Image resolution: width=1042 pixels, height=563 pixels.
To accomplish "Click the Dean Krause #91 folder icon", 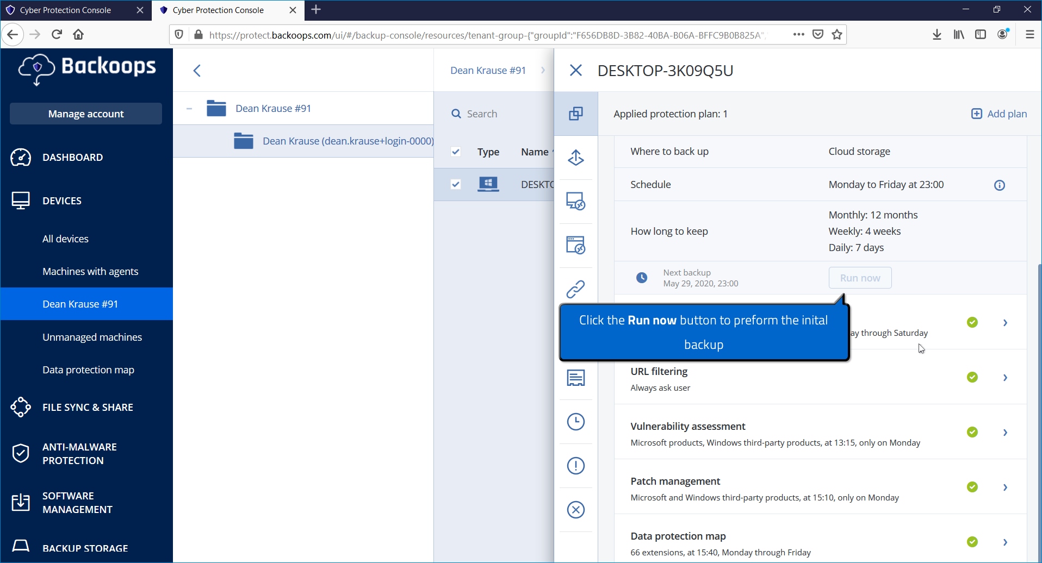I will [216, 108].
